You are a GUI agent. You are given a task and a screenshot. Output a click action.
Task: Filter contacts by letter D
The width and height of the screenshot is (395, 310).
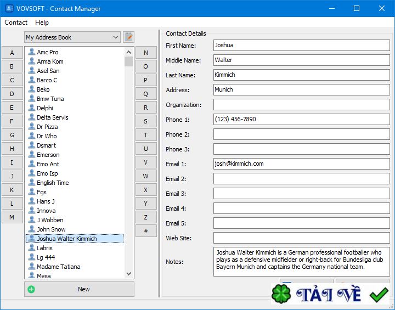tap(12, 94)
